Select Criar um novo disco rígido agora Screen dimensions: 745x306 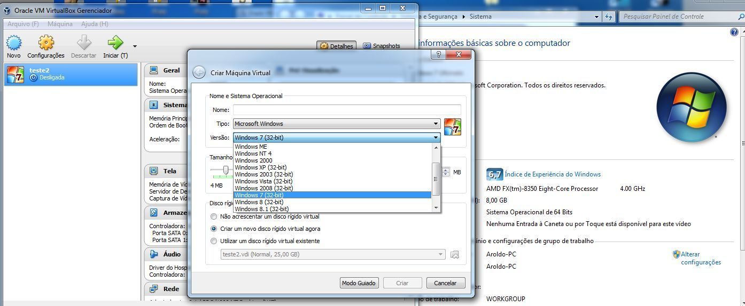pos(265,229)
